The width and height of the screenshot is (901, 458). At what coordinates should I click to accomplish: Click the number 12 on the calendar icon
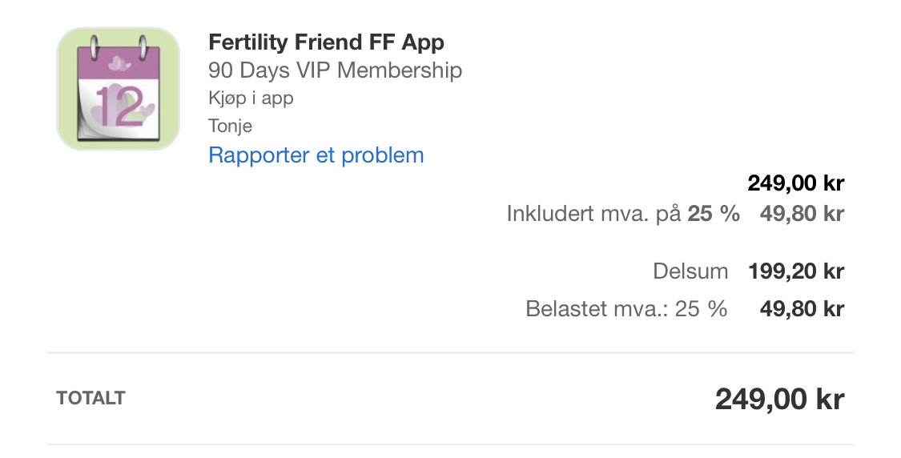(x=120, y=107)
